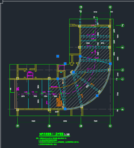Select the 7800 dimension between bottom axes 39 and 42

95,121
